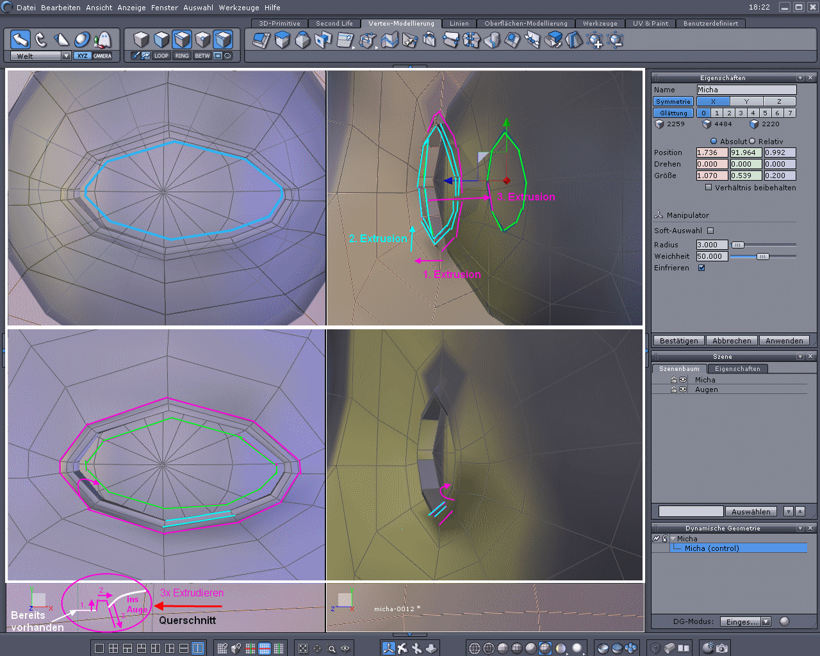This screenshot has width=820, height=656.
Task: Switch to Eigenschaften tab in Szene panel
Action: 737,369
